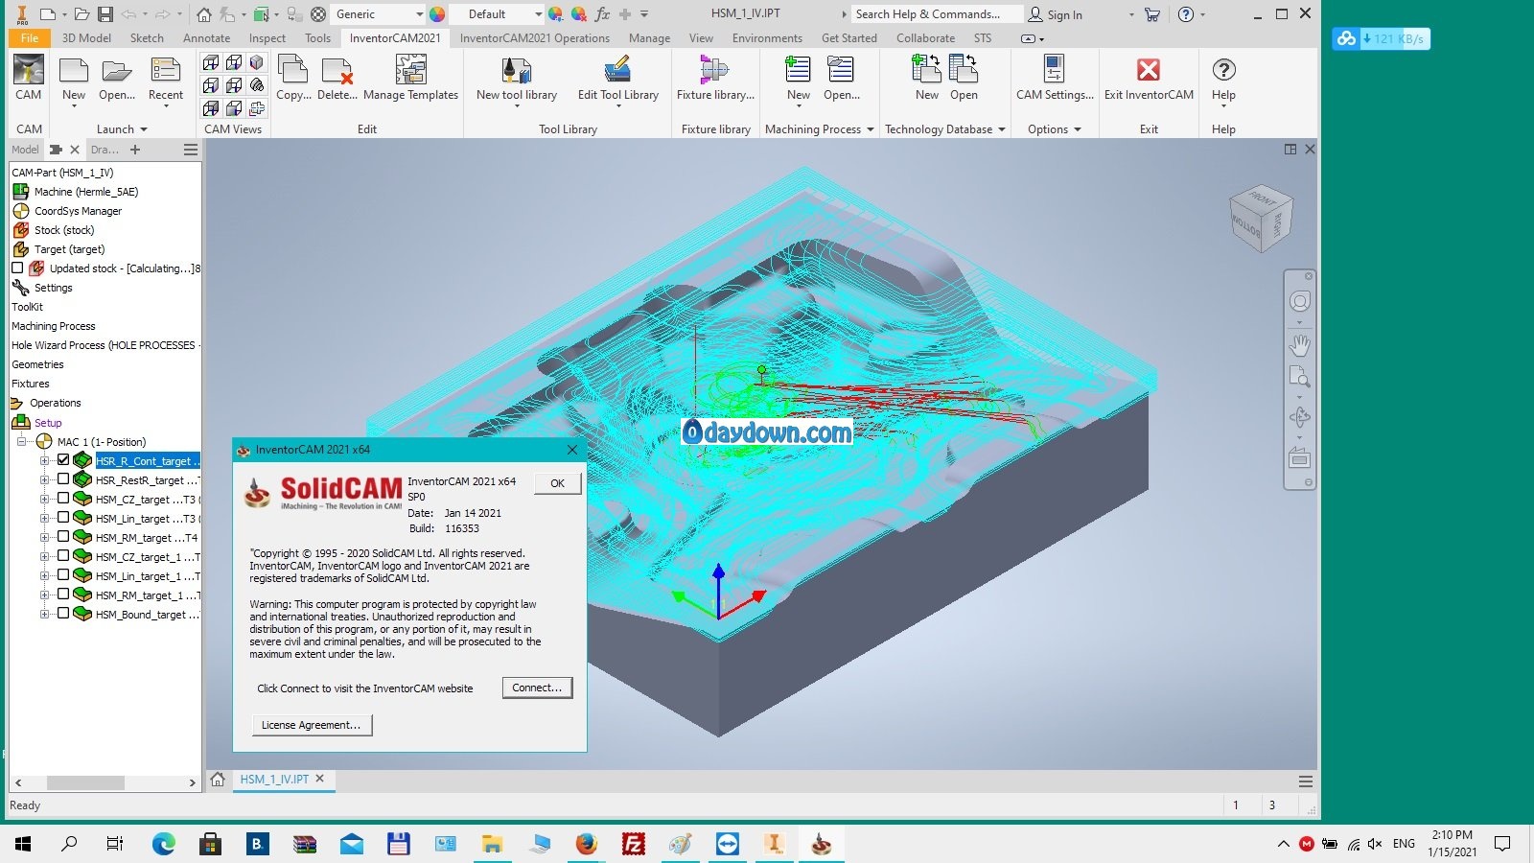
Task: Click the Target (target) tree item
Action: pos(69,249)
